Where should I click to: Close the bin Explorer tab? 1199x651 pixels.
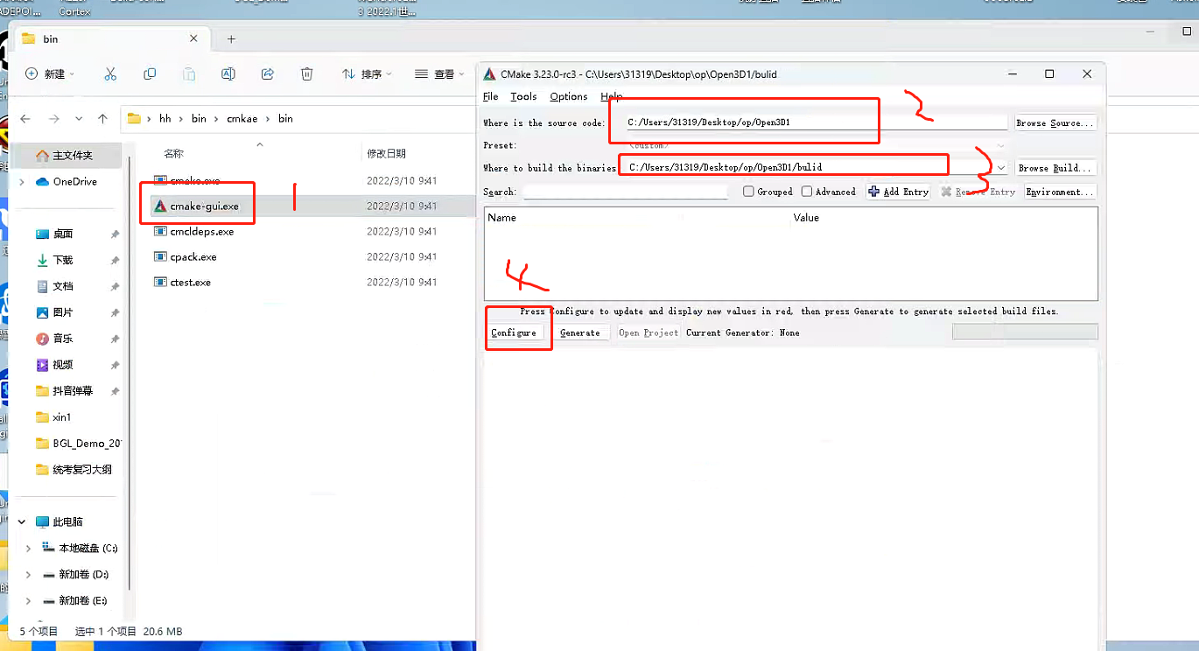(194, 39)
